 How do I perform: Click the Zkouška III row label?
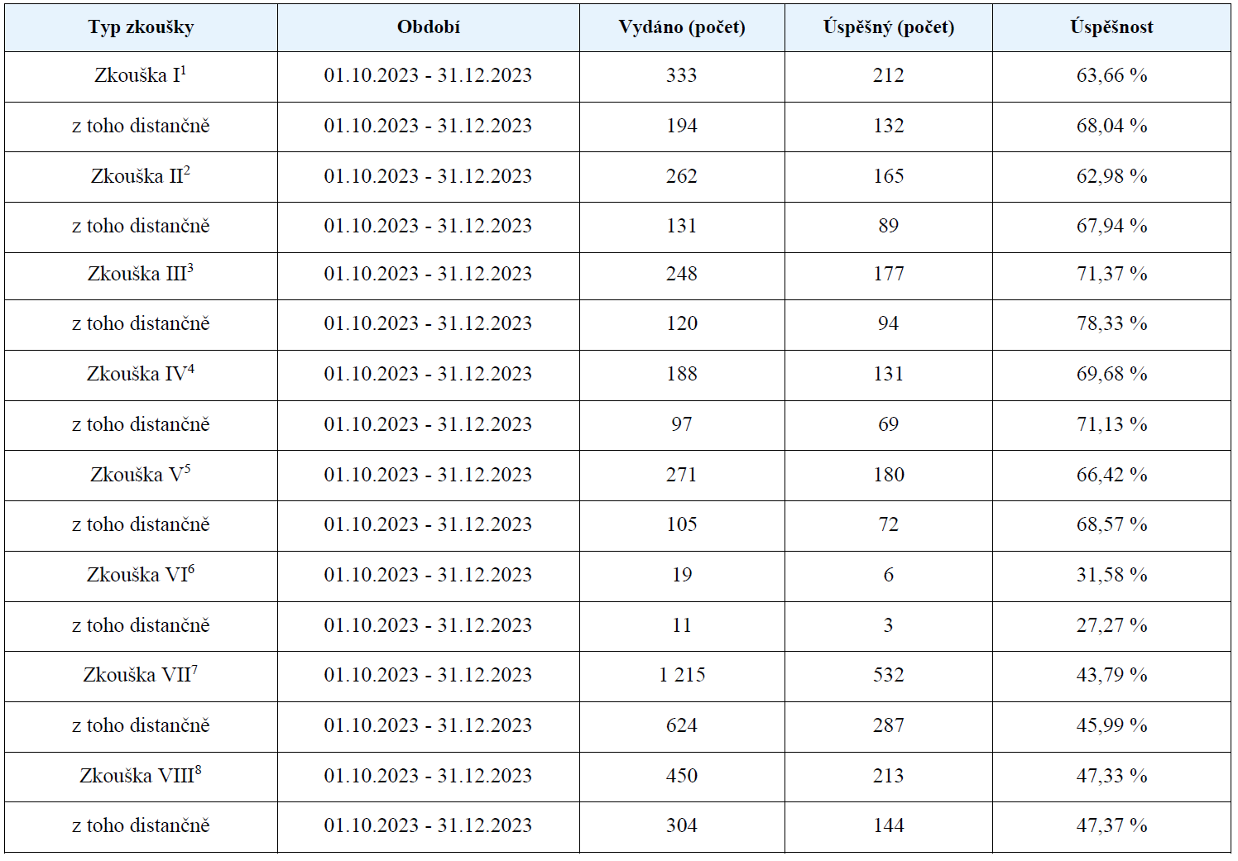pos(141,274)
